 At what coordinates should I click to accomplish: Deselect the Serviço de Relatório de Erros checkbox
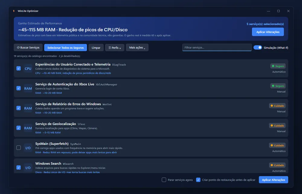point(18,108)
